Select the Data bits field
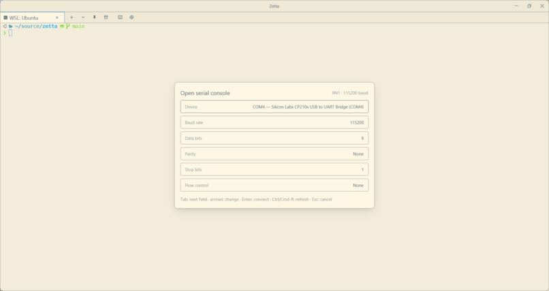 click(x=274, y=138)
